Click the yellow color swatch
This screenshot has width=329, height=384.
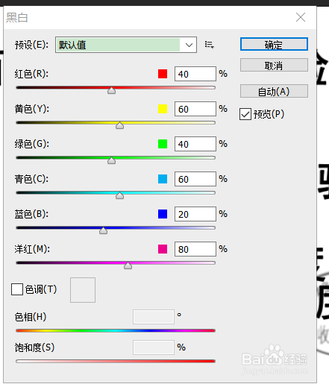[x=163, y=109]
